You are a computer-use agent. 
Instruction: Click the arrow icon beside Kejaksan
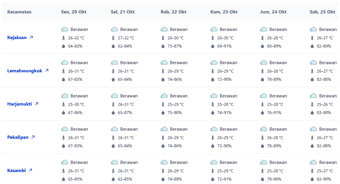tap(31, 38)
